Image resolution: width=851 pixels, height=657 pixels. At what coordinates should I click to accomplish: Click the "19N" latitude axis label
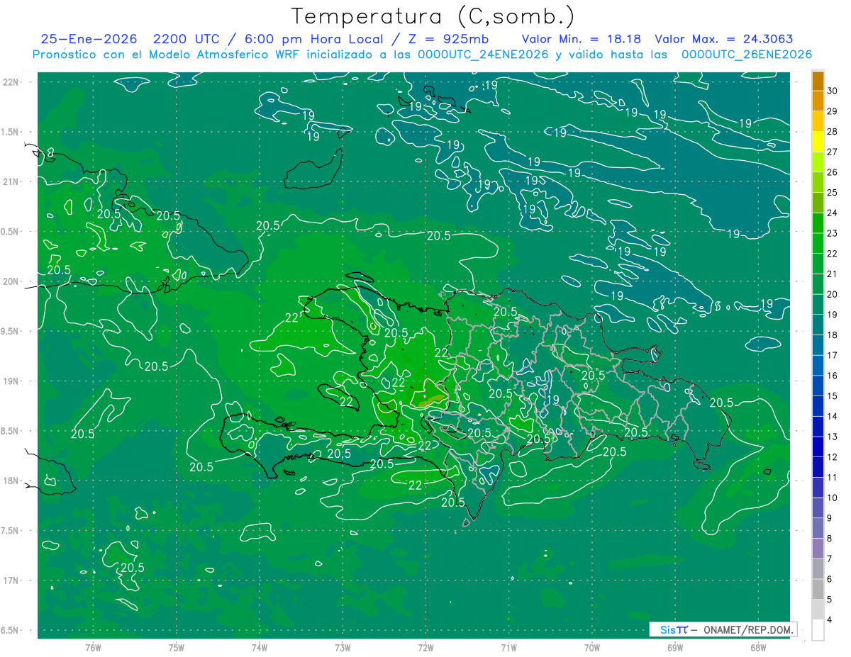(11, 381)
